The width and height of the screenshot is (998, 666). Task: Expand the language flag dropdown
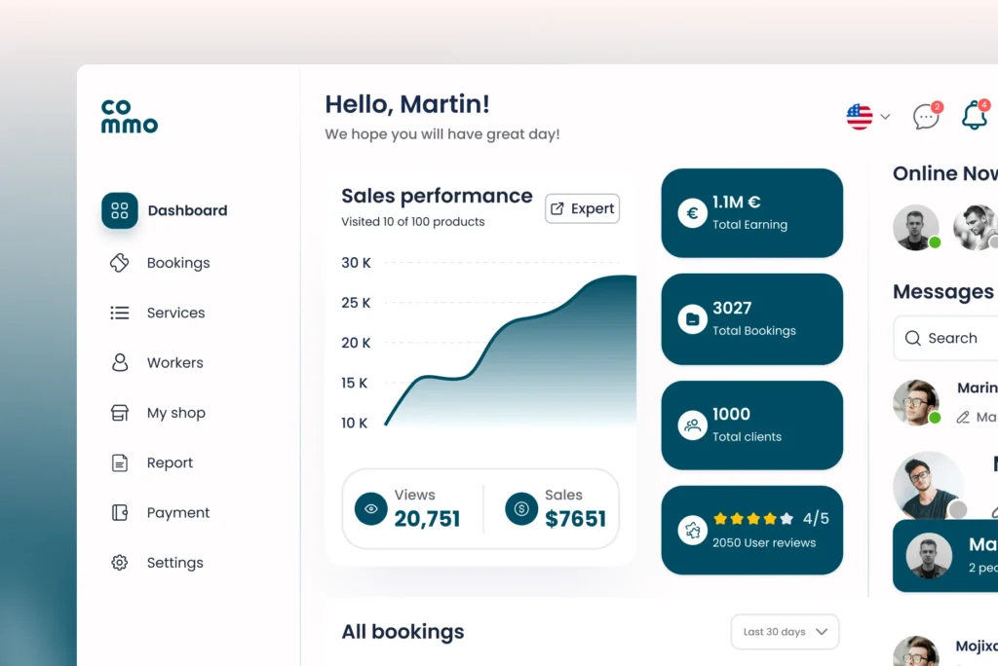(x=868, y=117)
